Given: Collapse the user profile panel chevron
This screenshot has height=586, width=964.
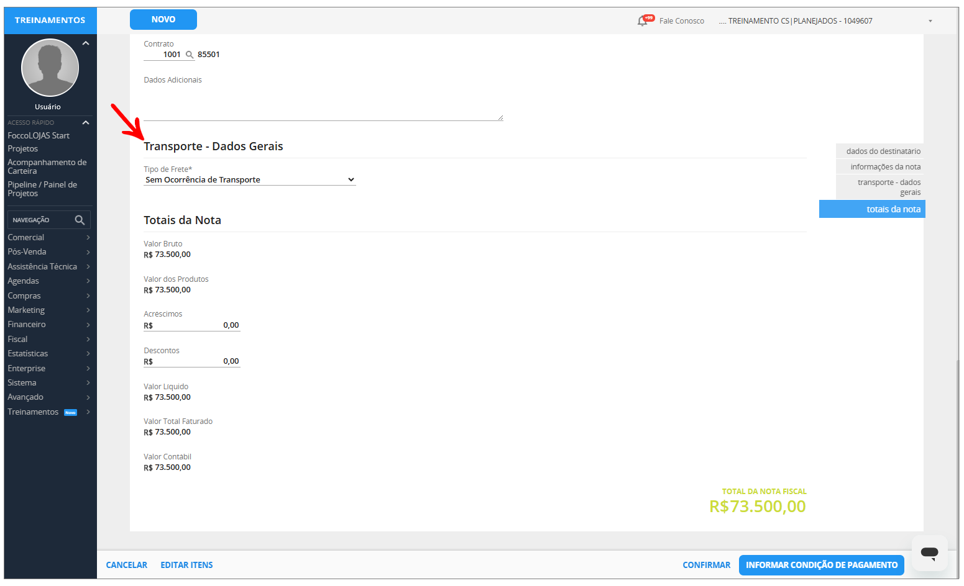Looking at the screenshot, I should pos(86,43).
